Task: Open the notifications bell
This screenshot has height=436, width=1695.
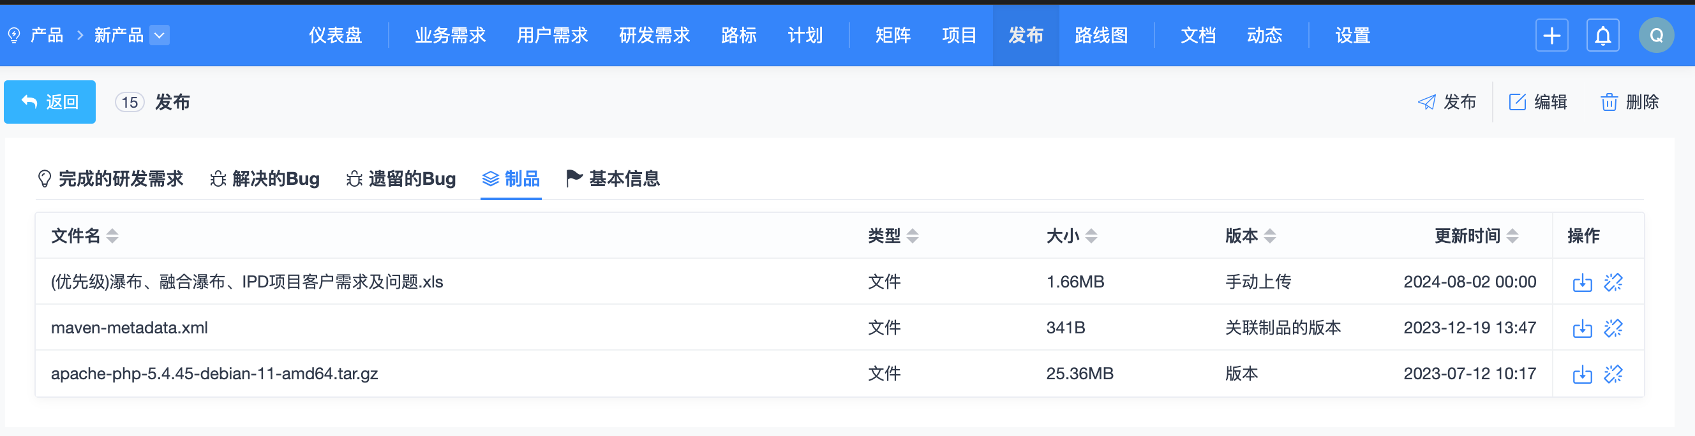Action: click(x=1603, y=36)
